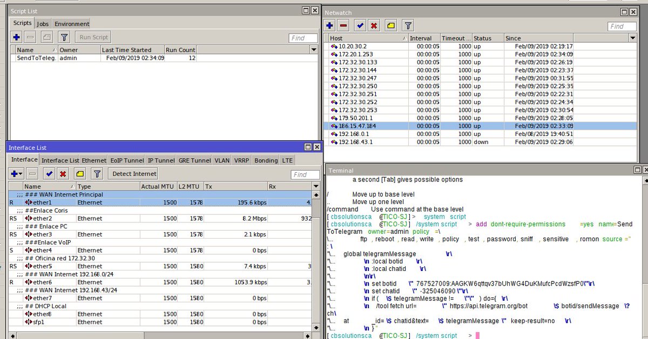
Task: Click the disable red X icon in Netwatch
Action: 373,25
